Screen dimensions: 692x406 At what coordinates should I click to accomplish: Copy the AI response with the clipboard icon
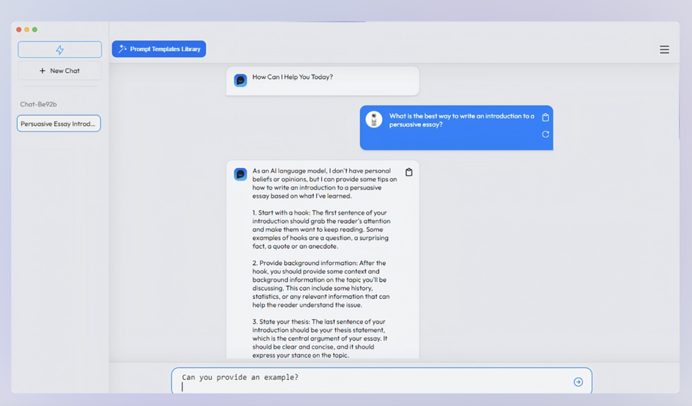(x=409, y=173)
